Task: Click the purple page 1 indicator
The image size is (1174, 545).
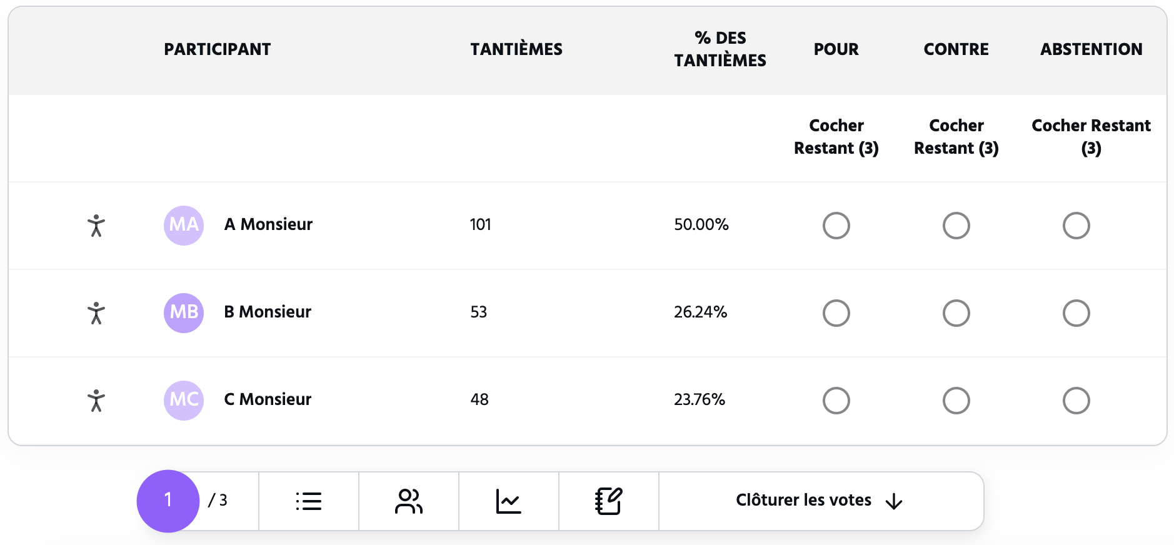Action: point(168,501)
